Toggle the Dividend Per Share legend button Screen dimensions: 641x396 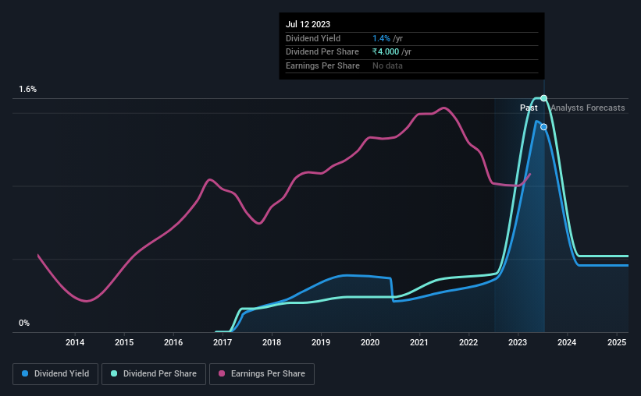[154, 374]
